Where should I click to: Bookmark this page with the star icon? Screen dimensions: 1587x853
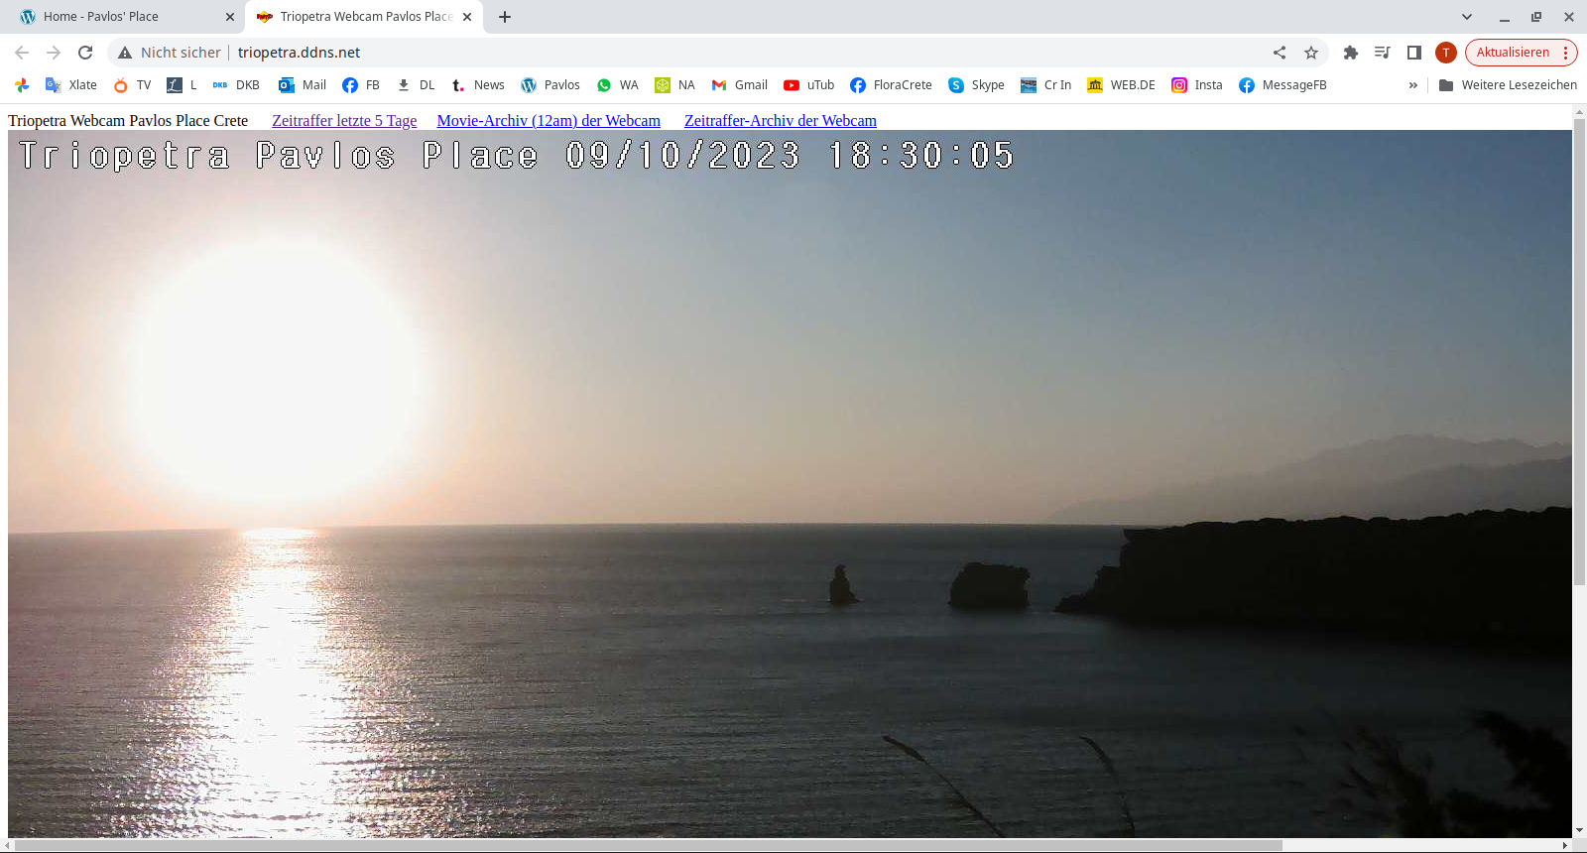[1311, 53]
